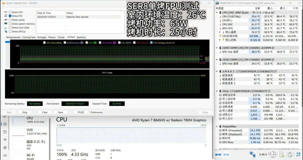Click the Save button in AIDA64
The height and width of the screenshot is (160, 303).
(61, 112)
